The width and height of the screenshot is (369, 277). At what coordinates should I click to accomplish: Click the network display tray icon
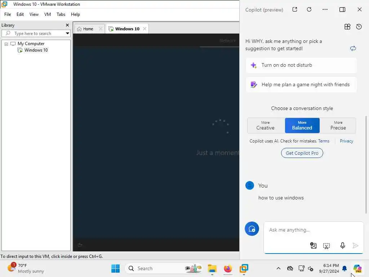pos(301,268)
